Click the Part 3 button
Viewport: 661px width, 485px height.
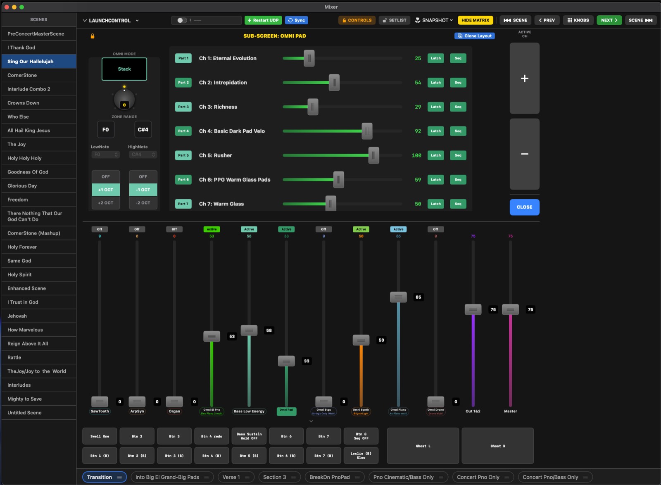183,107
